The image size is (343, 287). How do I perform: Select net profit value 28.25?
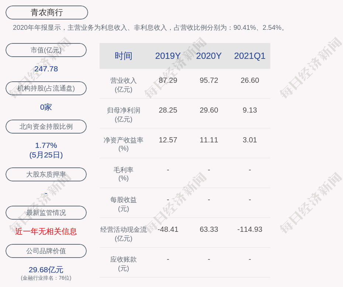pyautogui.click(x=168, y=110)
